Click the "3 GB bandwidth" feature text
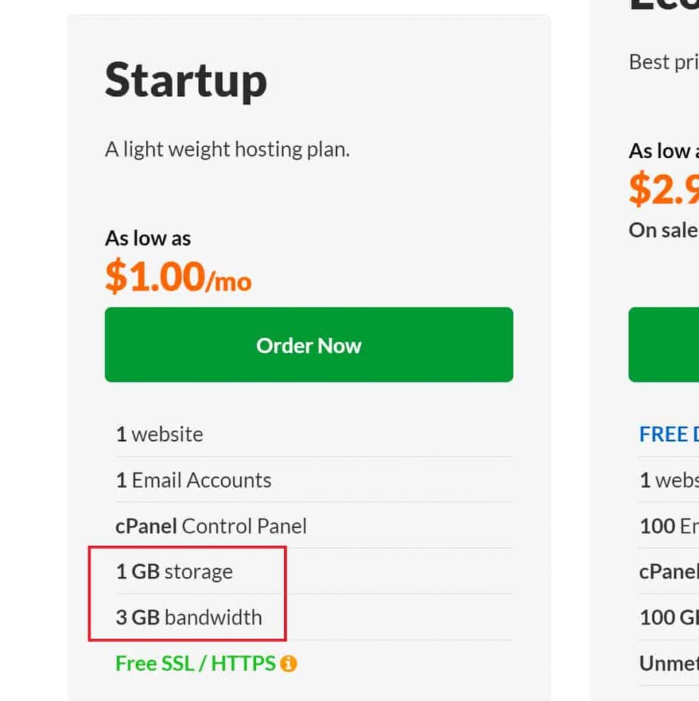Viewport: 699px width, 701px height. [x=189, y=617]
